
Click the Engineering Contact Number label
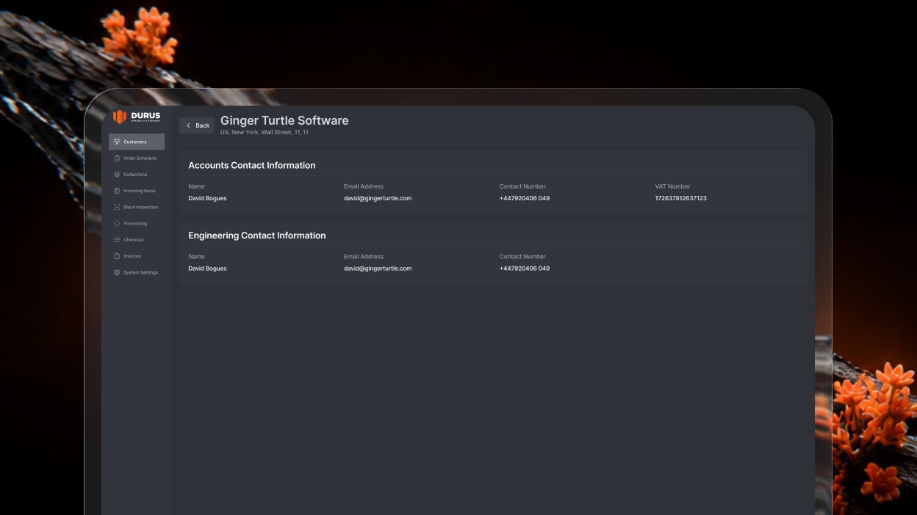(522, 257)
